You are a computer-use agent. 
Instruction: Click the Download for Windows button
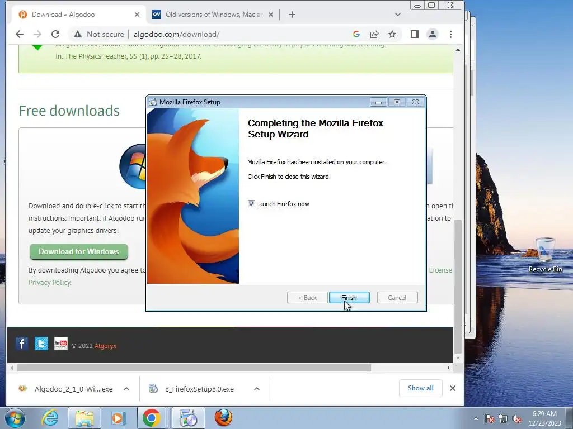tap(78, 252)
